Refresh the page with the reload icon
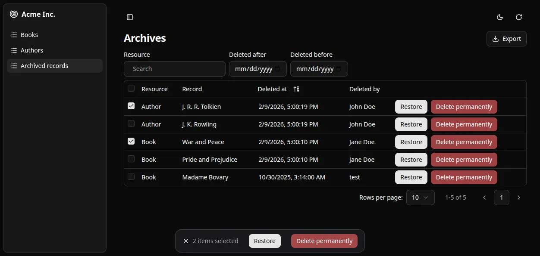The width and height of the screenshot is (540, 256). (x=518, y=17)
